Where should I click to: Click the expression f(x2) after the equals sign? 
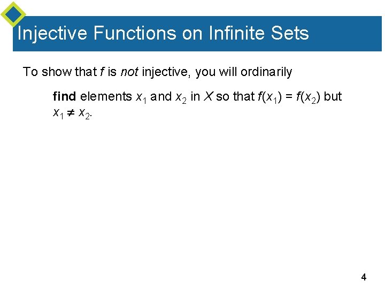point(308,97)
